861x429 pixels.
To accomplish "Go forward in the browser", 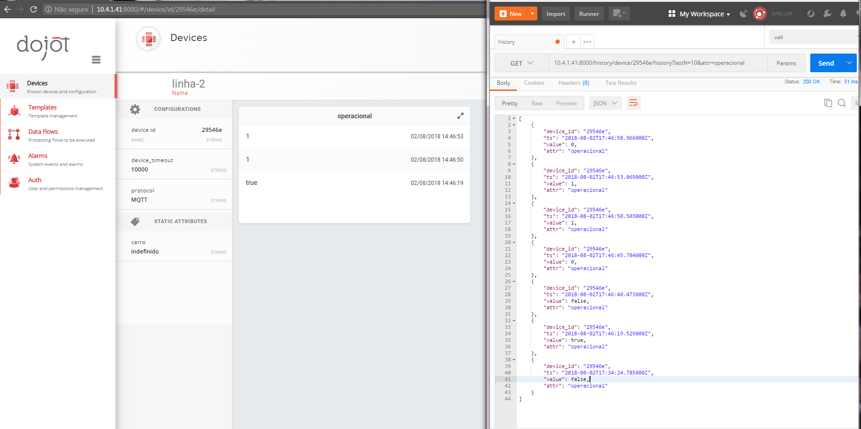I will click(20, 9).
